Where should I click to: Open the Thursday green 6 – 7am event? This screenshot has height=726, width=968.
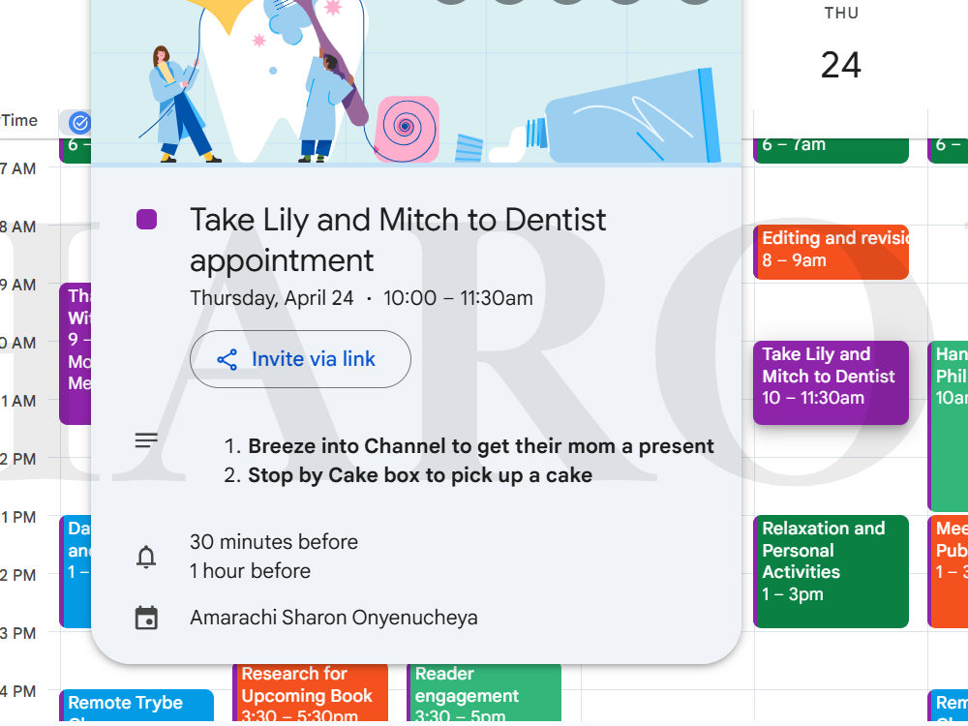click(x=831, y=149)
